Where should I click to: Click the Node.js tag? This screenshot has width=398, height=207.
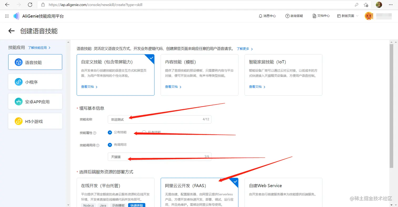coord(89,205)
